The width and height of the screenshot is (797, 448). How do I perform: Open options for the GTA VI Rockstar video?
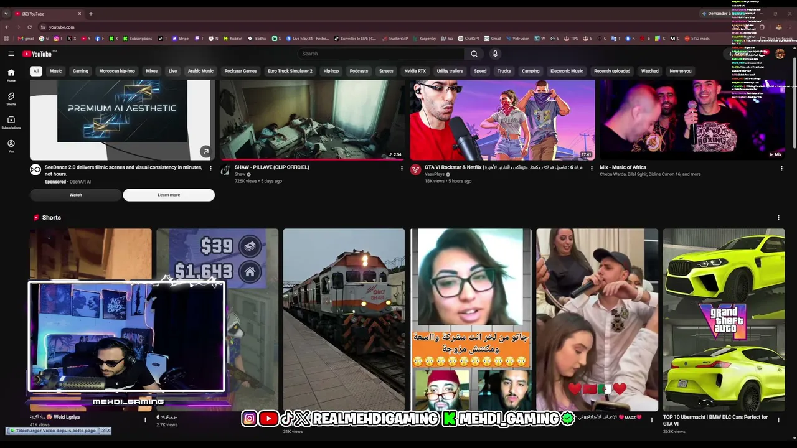592,169
